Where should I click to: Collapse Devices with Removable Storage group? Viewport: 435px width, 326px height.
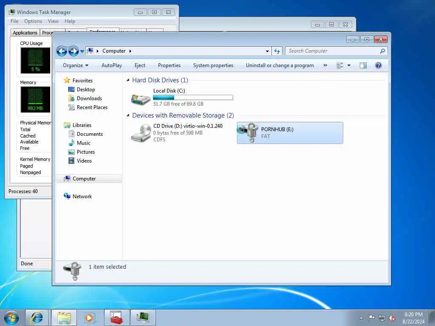(x=128, y=115)
